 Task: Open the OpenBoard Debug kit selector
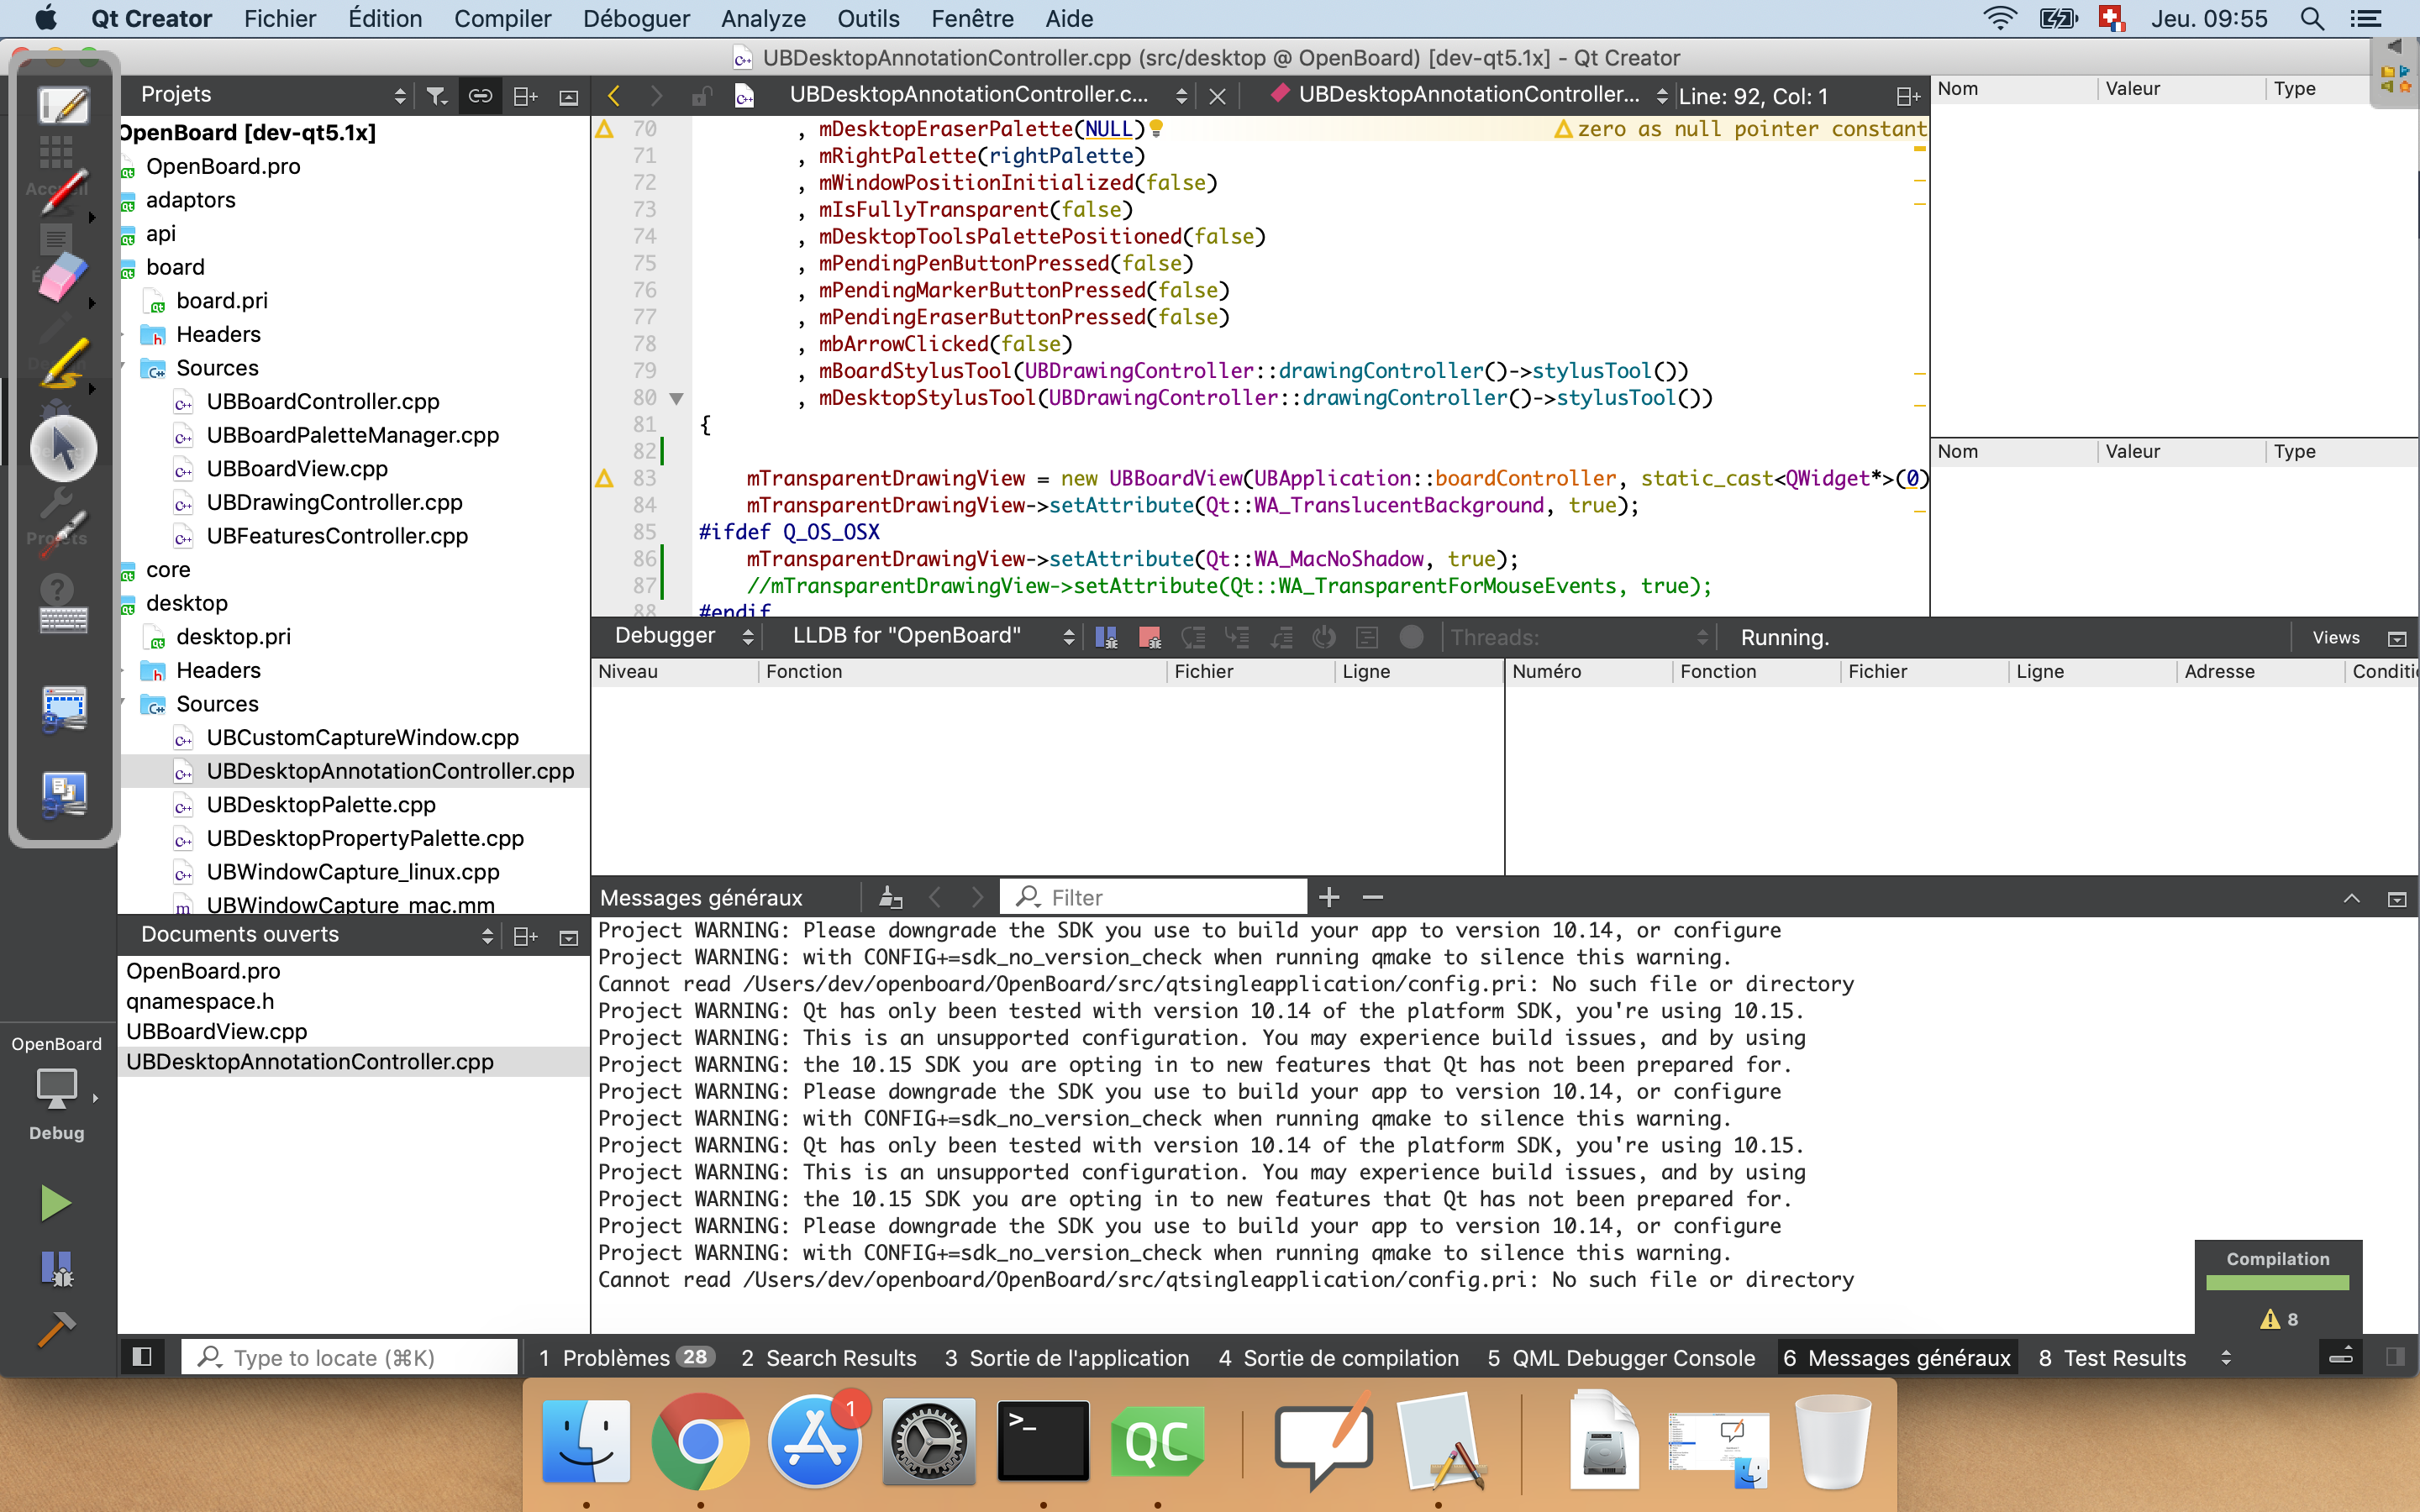coord(57,1089)
